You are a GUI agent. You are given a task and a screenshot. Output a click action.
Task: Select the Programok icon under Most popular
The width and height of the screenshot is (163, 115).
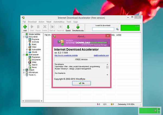[30, 57]
